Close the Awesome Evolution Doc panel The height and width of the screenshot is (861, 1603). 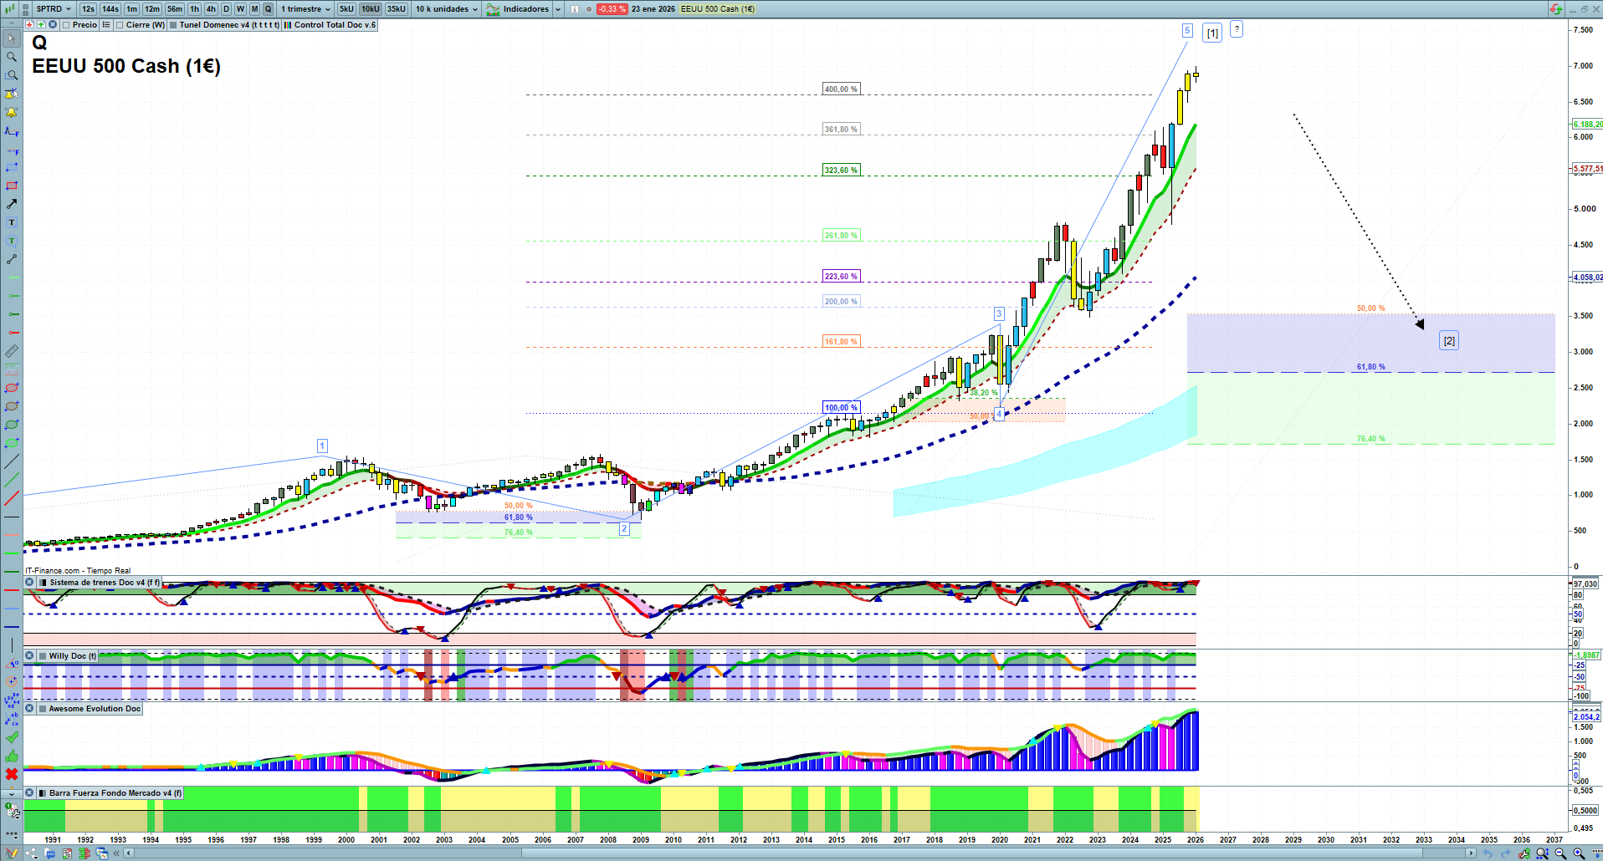point(29,709)
